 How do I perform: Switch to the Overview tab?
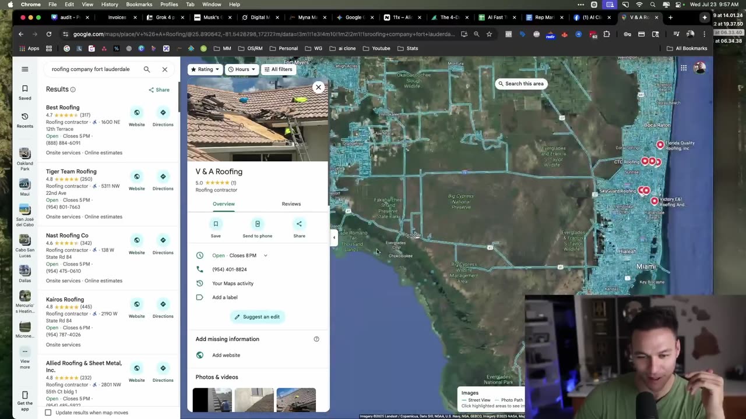tap(224, 204)
